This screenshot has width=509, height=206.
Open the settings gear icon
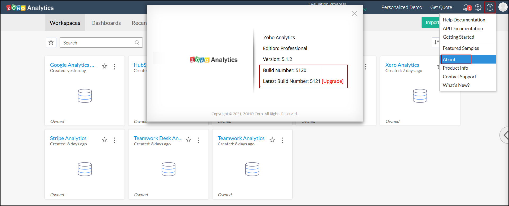coord(478,7)
